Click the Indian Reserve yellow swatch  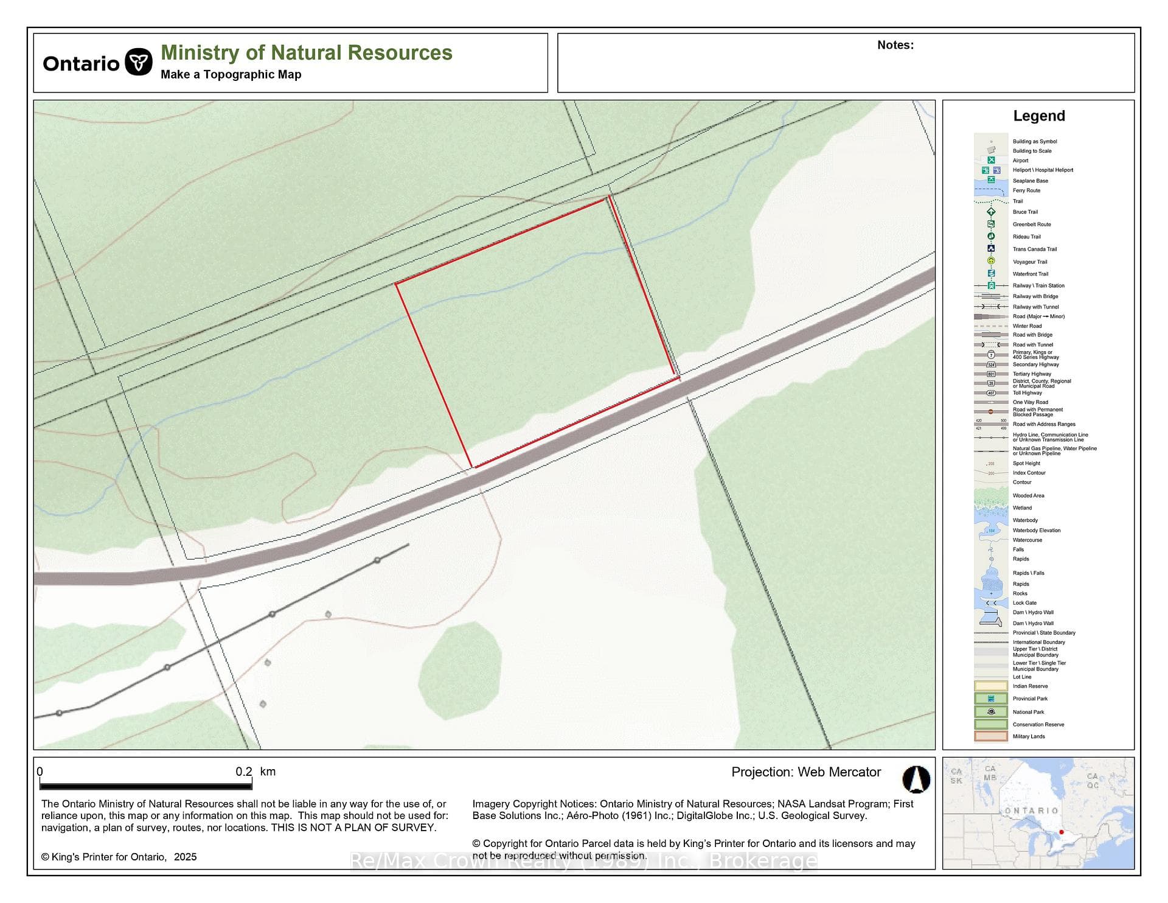point(991,686)
